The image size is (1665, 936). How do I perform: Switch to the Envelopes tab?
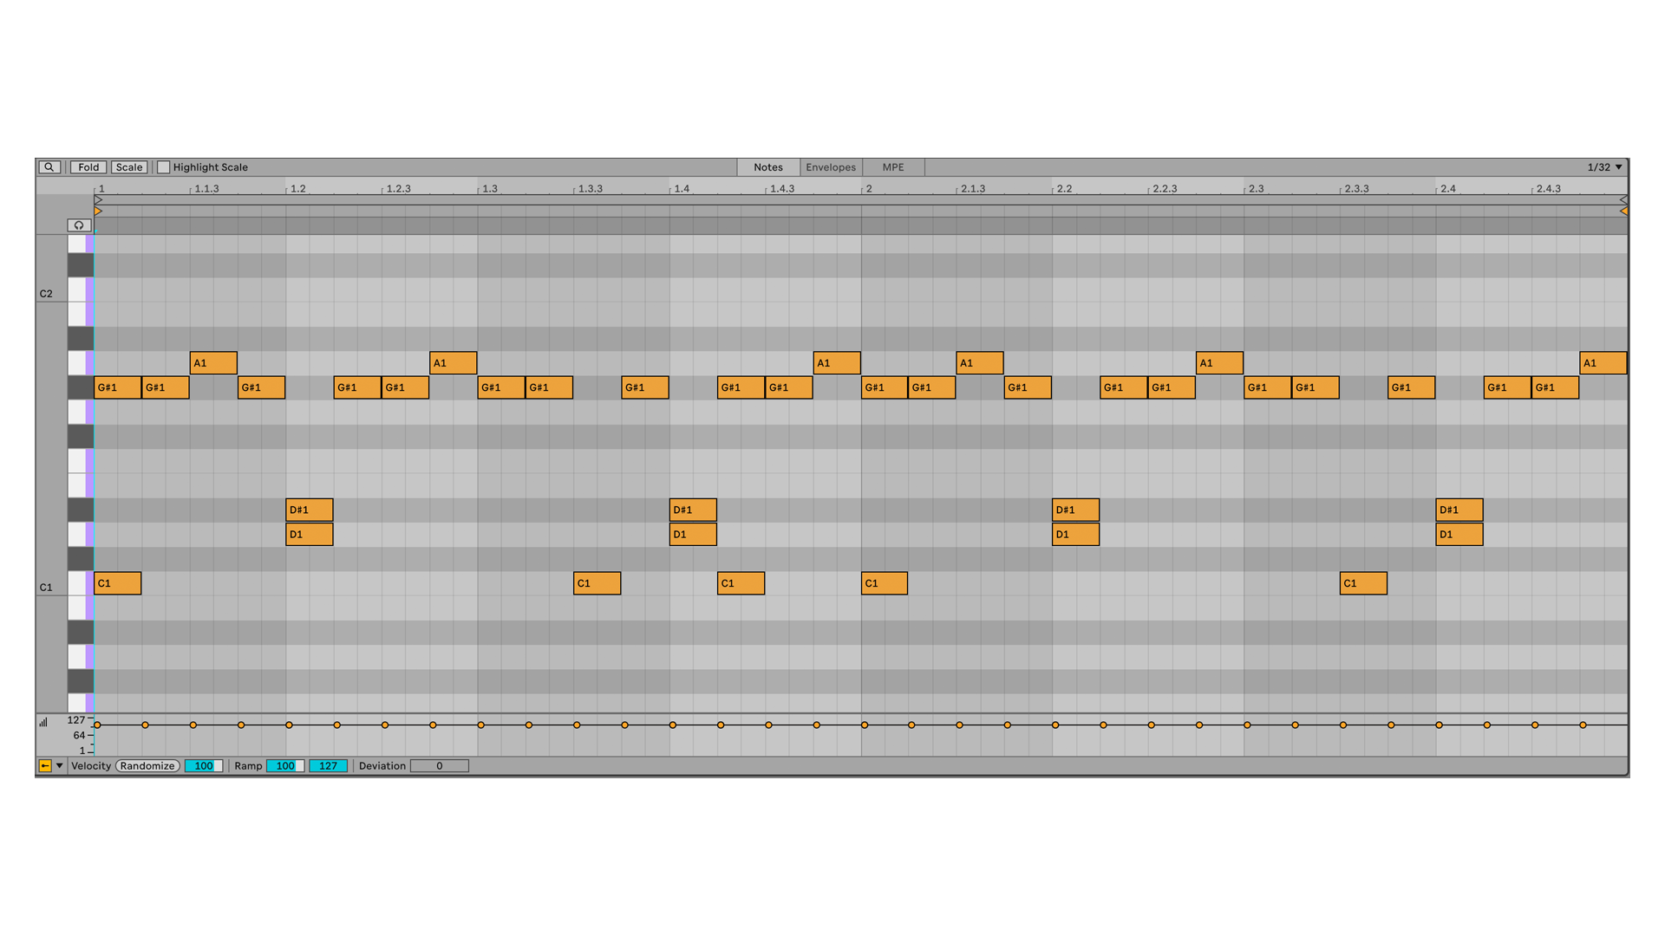tap(831, 167)
